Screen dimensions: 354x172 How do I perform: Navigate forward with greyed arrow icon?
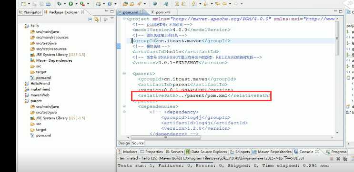coord(236,4)
